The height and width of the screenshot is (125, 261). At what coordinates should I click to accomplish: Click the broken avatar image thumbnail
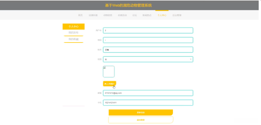109,72
